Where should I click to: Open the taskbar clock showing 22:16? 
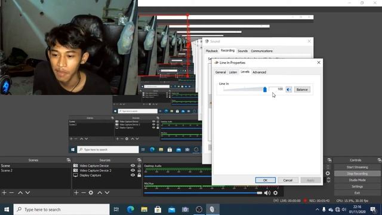click(x=357, y=210)
